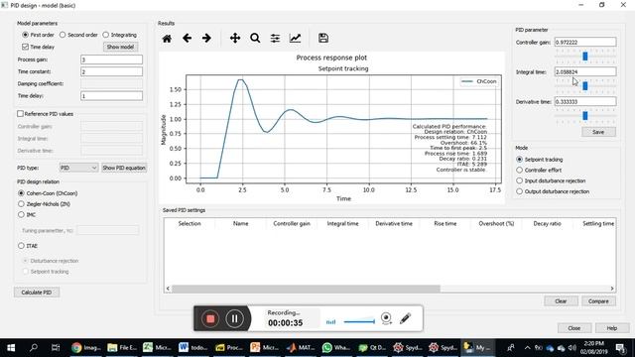Click scroll right arrow of saved settings table

point(612,289)
